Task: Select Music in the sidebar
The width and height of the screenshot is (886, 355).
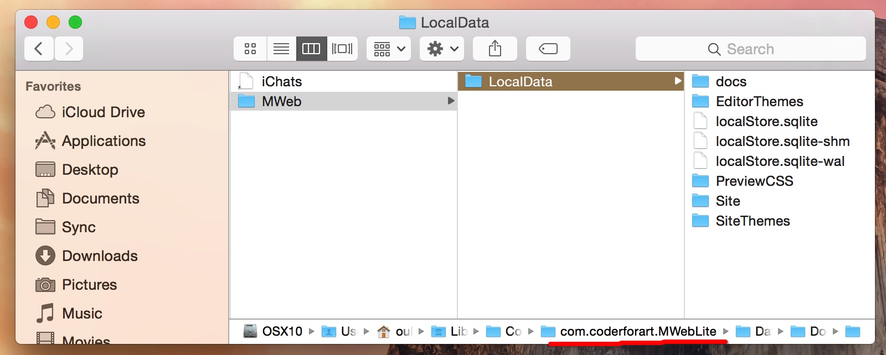Action: pyautogui.click(x=82, y=314)
